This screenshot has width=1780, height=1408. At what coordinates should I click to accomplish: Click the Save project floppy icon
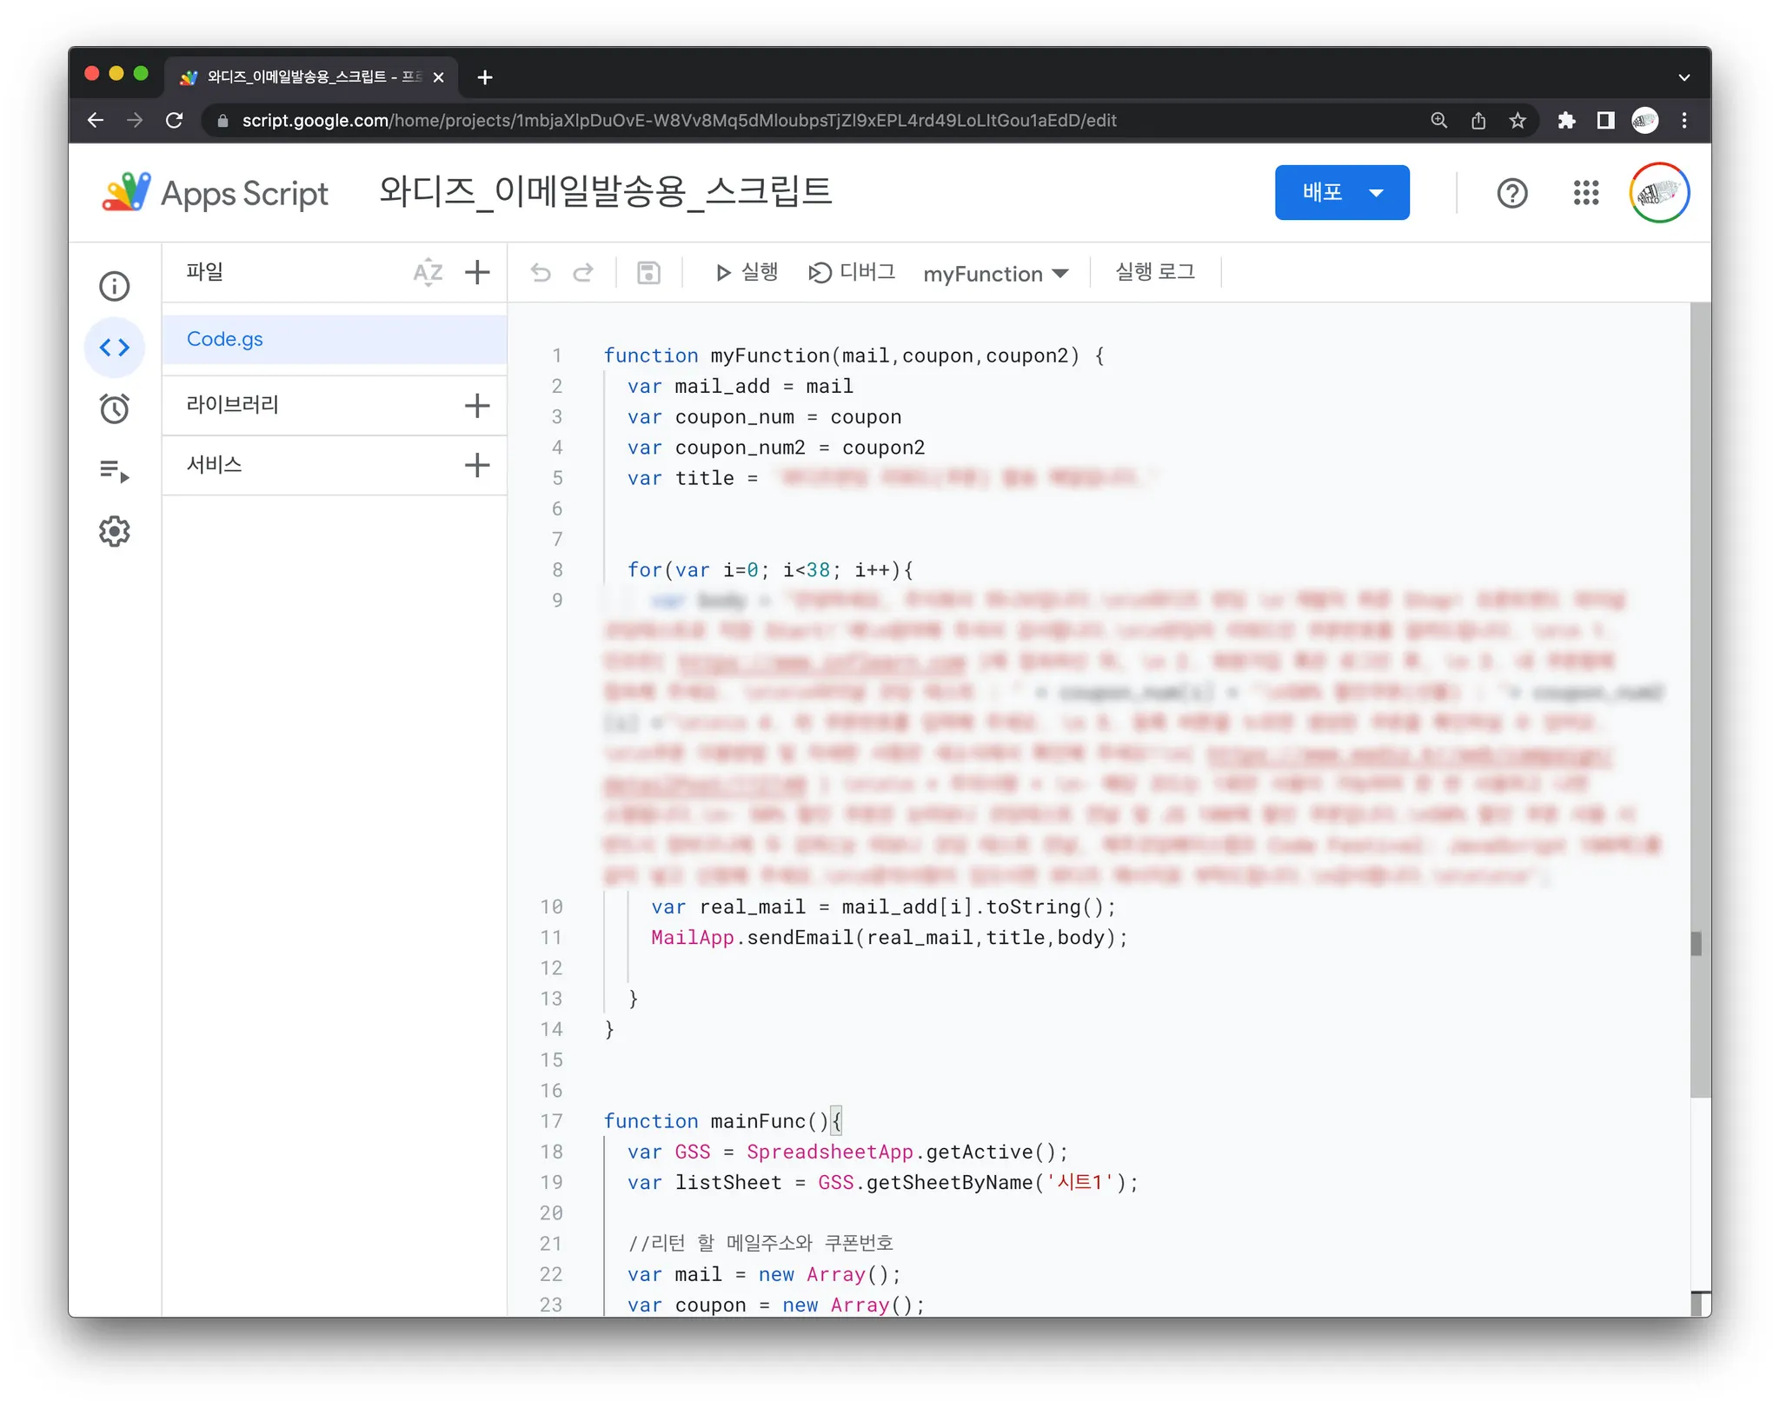(x=648, y=273)
